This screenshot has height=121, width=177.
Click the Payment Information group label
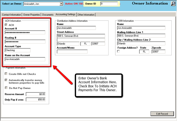[16, 68]
